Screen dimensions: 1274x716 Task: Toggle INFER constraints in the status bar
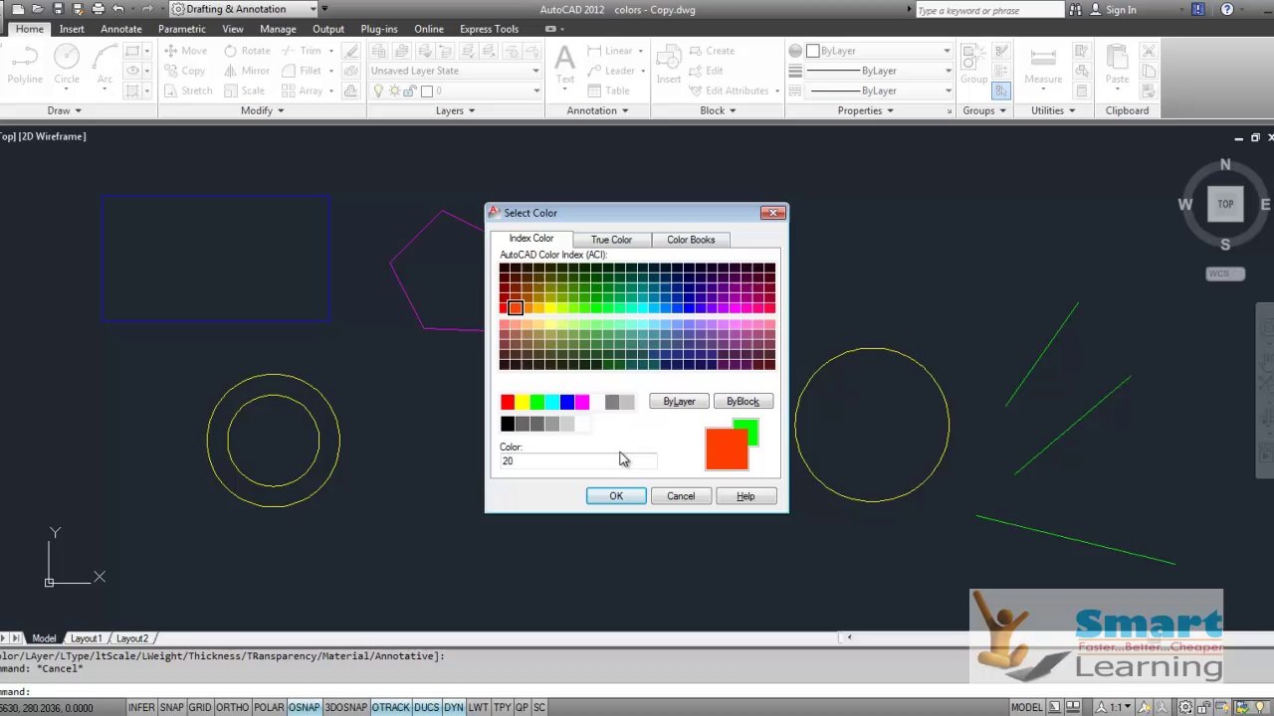point(141,707)
